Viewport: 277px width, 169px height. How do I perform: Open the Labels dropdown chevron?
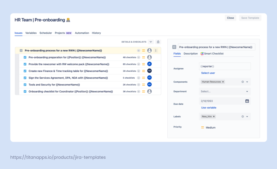(x=247, y=116)
